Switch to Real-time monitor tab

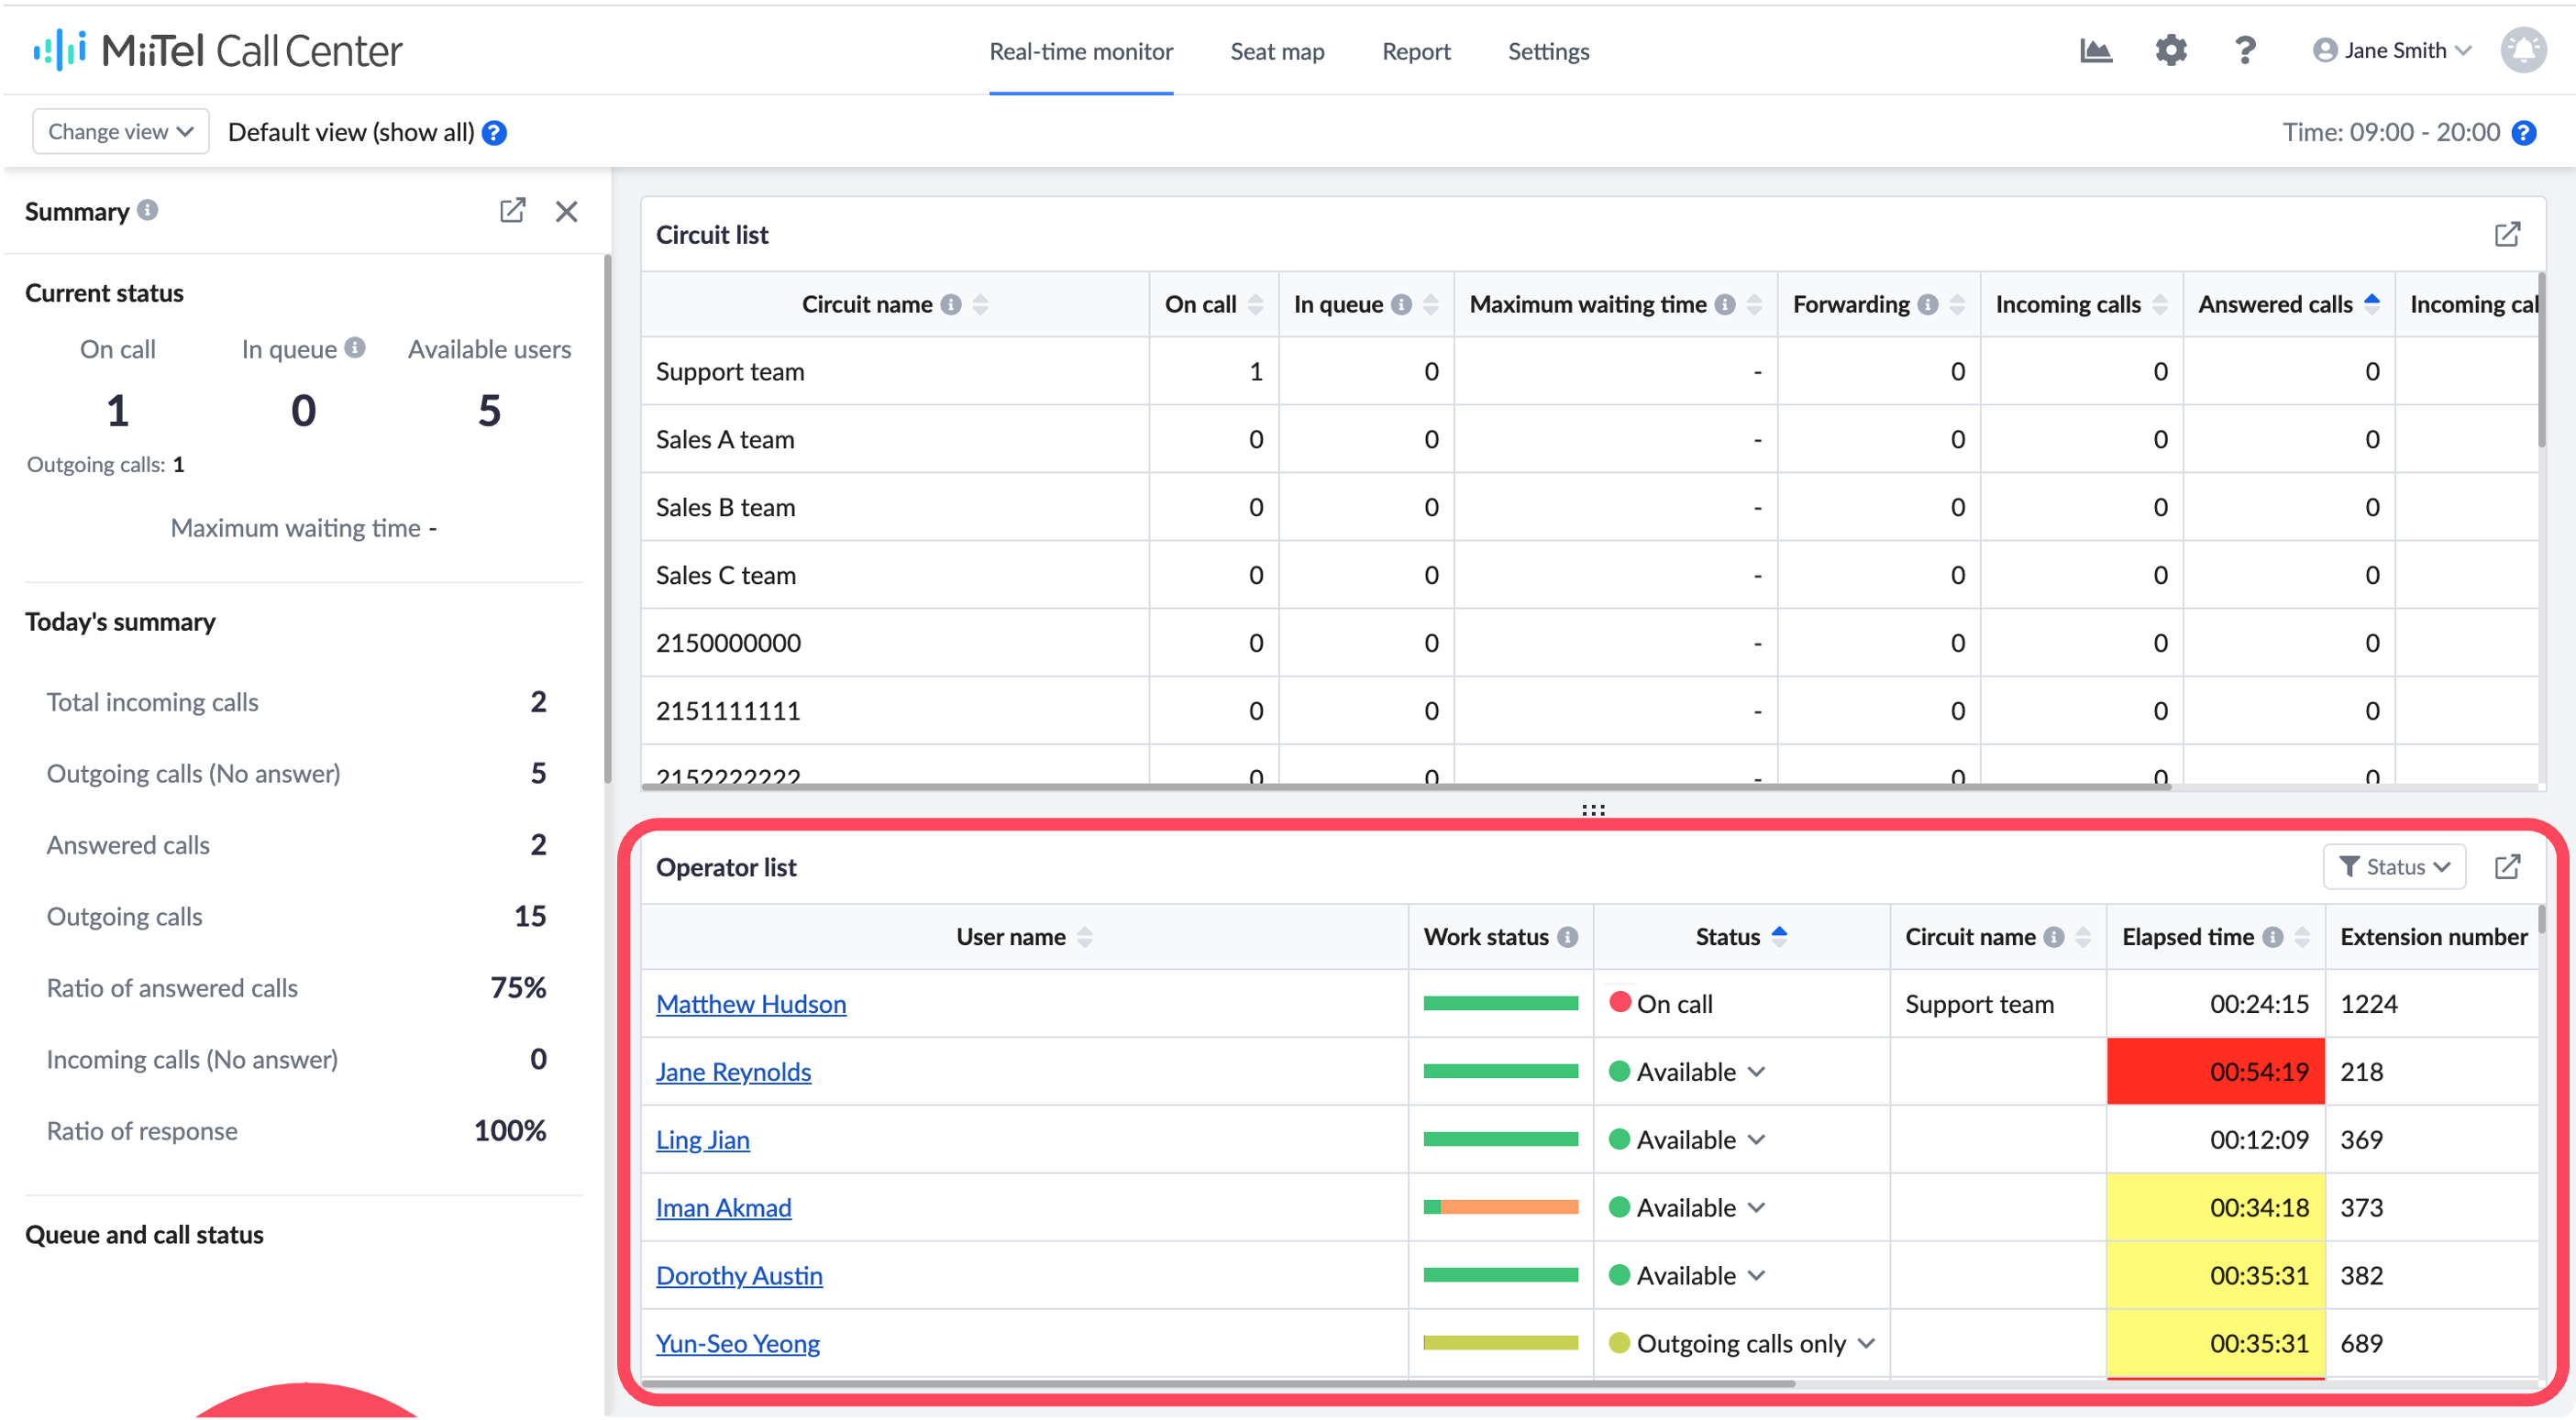[x=1080, y=51]
